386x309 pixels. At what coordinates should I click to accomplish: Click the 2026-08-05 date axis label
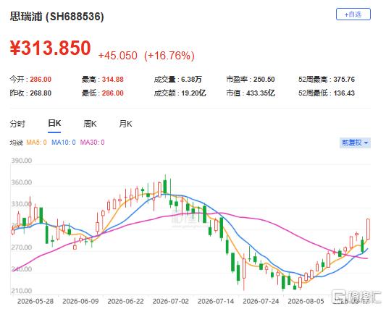click(306, 301)
